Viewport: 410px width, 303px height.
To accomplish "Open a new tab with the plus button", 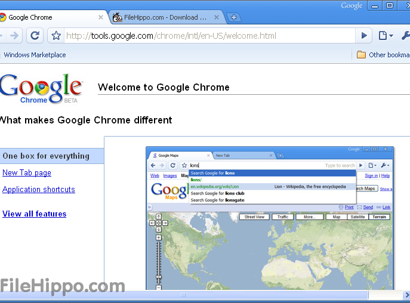I will tap(234, 17).
